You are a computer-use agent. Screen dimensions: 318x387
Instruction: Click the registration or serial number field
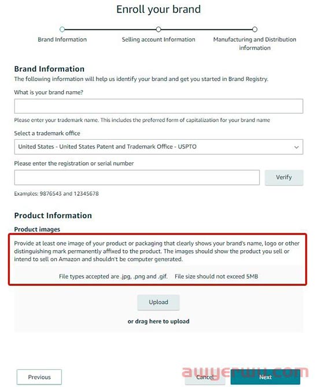pyautogui.click(x=137, y=177)
